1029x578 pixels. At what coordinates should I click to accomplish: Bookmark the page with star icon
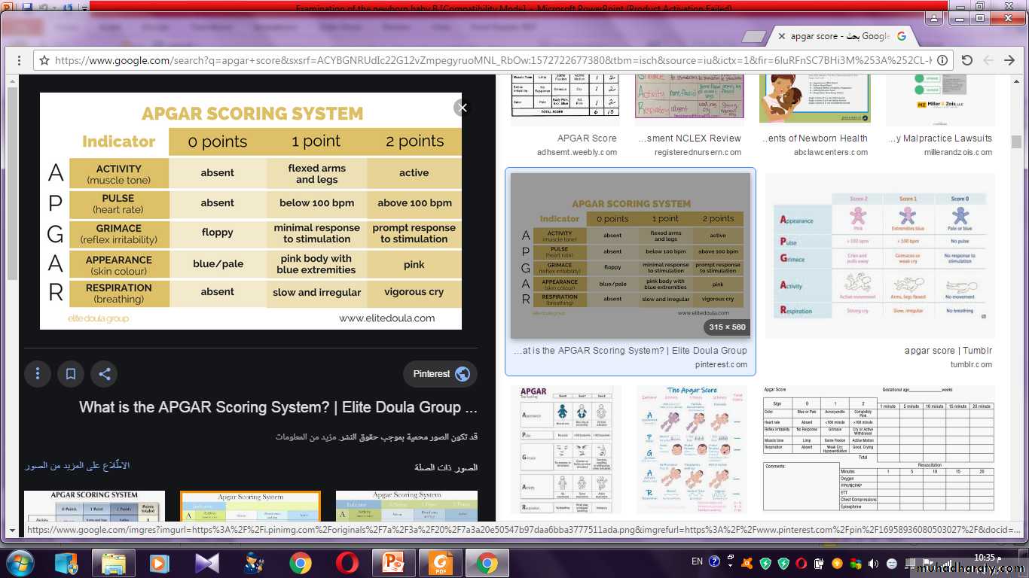coord(44,60)
